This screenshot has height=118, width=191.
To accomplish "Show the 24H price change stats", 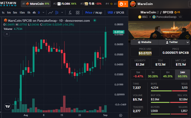I will [183, 75].
